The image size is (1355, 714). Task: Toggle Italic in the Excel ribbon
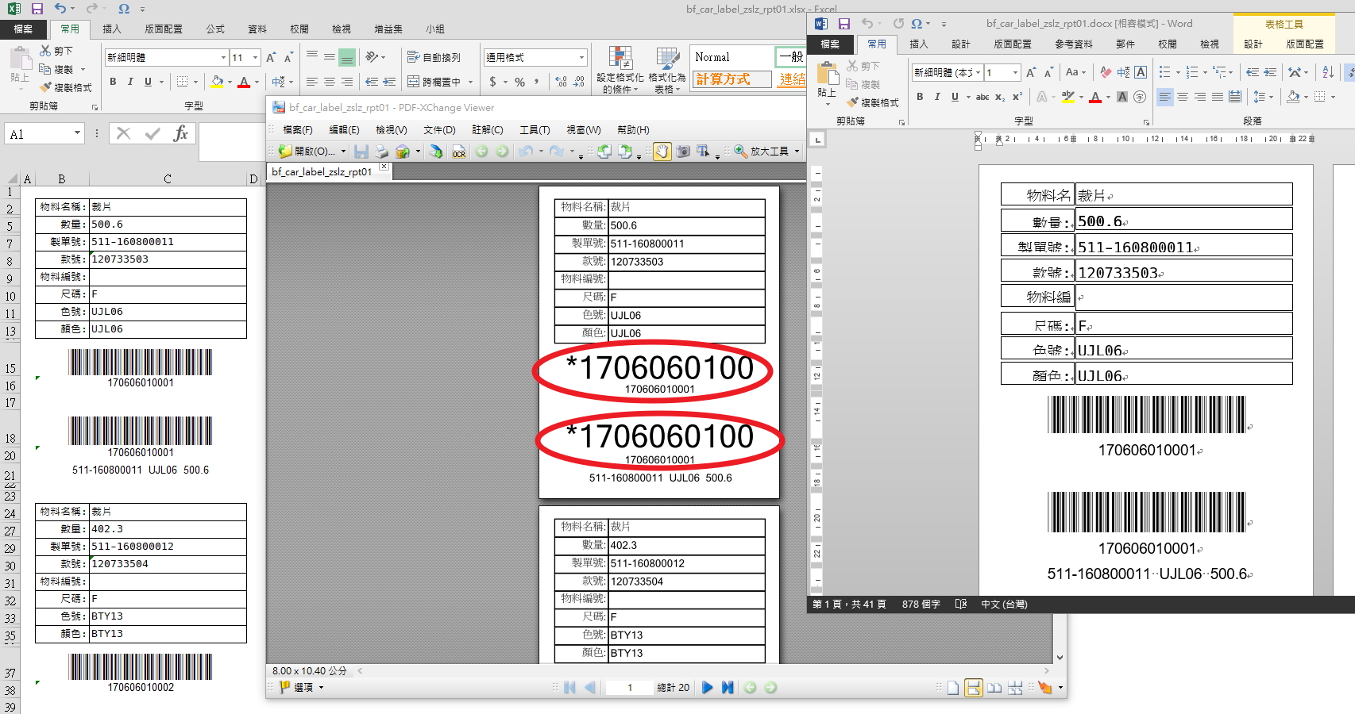point(130,82)
